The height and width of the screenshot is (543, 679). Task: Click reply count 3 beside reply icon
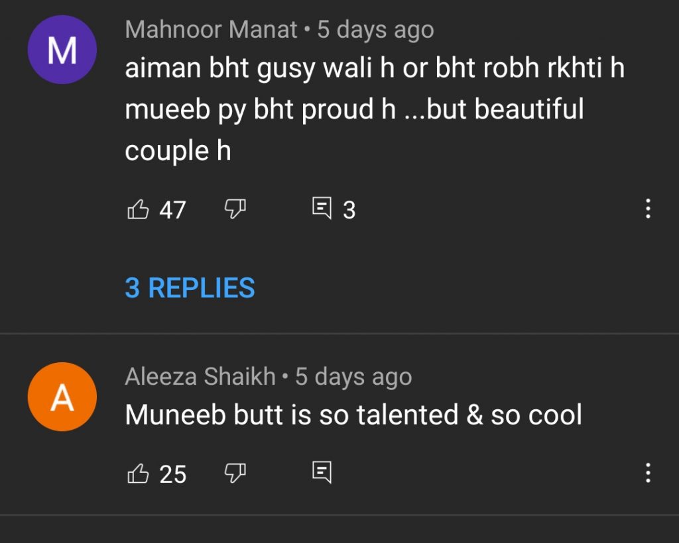(x=349, y=210)
